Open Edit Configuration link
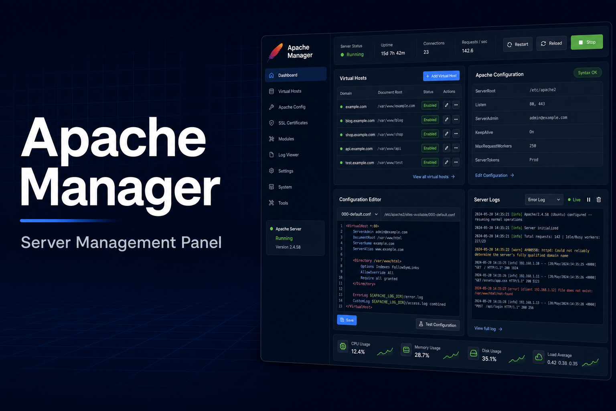The width and height of the screenshot is (616, 411). click(x=494, y=175)
